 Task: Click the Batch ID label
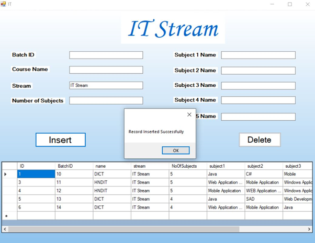point(23,55)
